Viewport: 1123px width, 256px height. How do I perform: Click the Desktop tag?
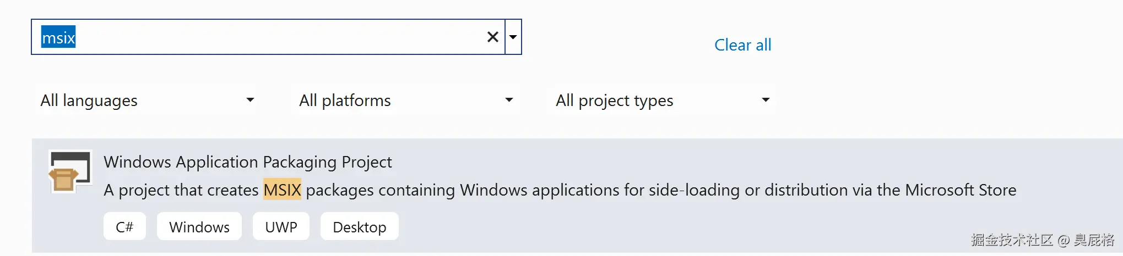360,227
